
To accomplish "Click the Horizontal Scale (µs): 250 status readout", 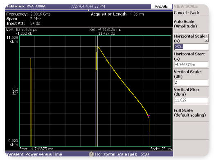I will point(122,154).
